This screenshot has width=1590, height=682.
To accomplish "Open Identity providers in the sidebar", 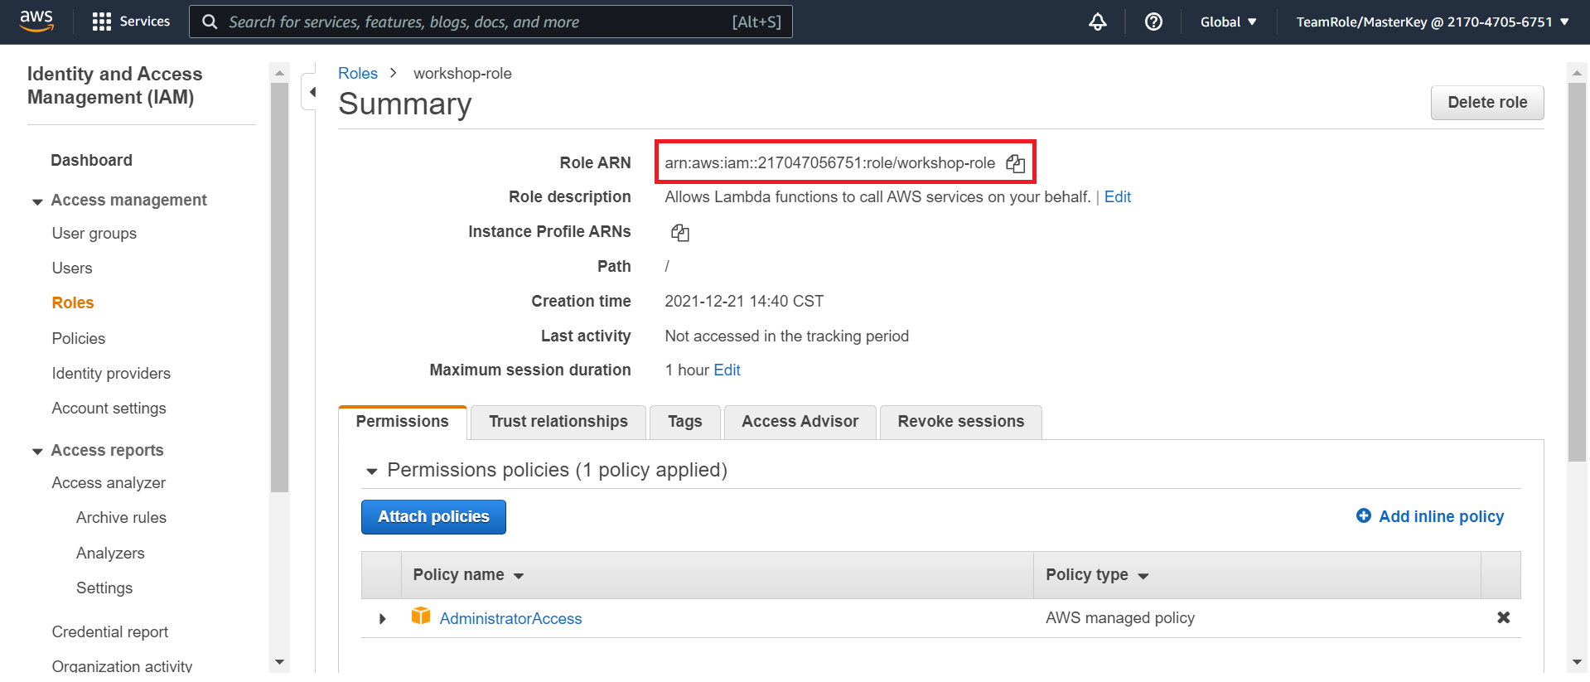I will click(x=111, y=374).
